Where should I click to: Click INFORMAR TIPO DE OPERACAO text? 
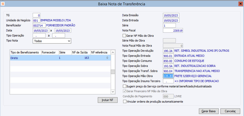coord(199,81)
